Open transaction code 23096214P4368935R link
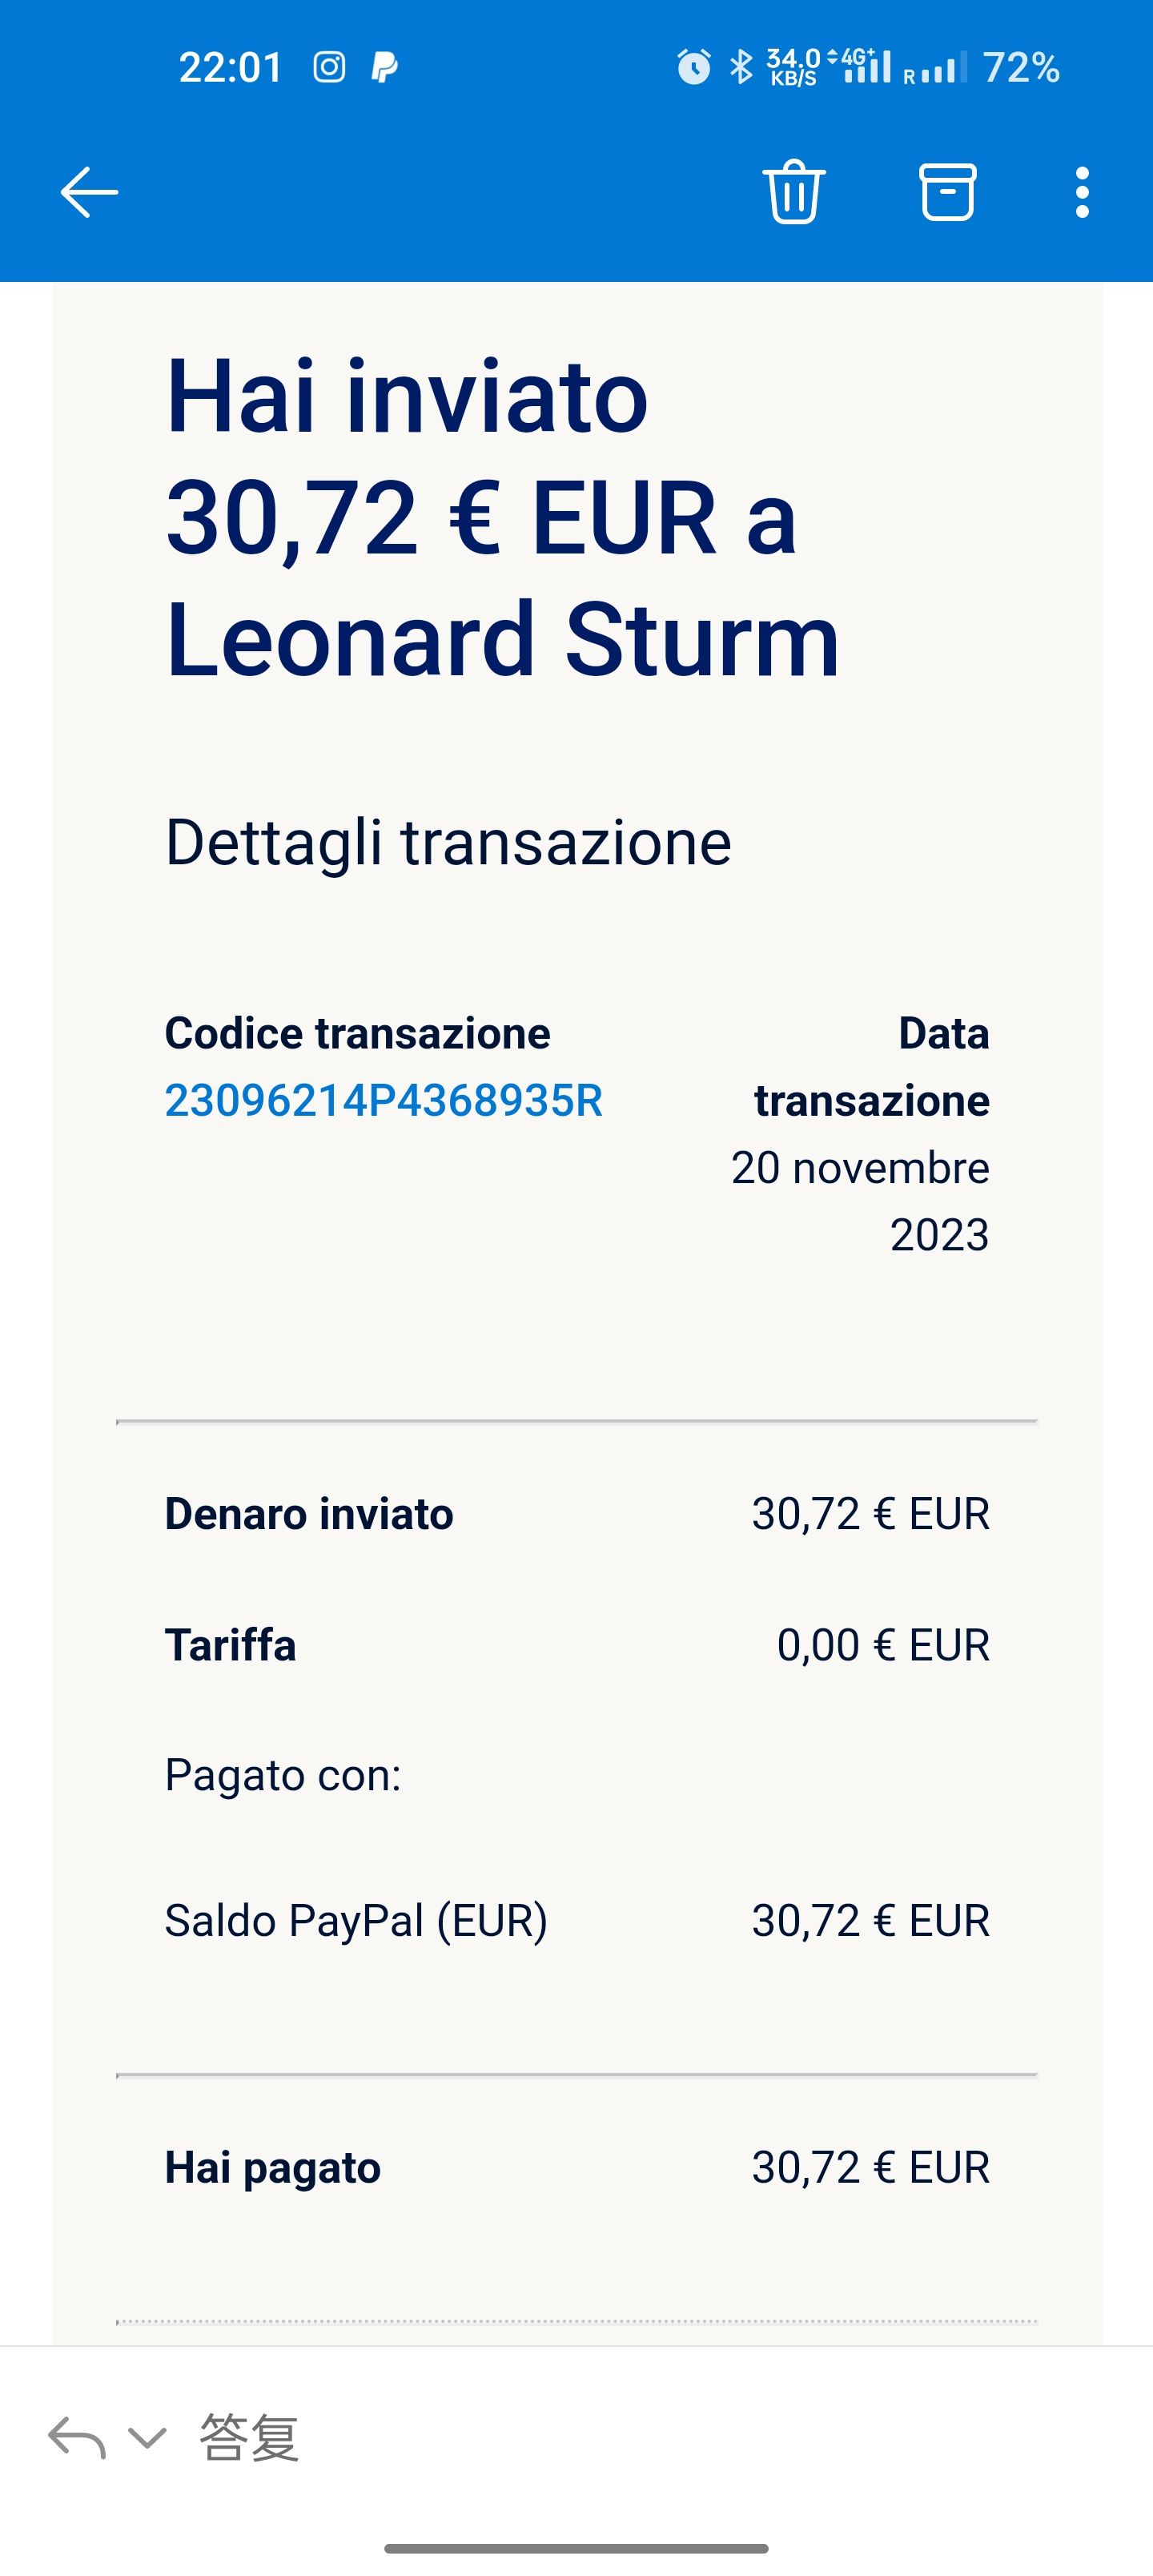 [x=383, y=1101]
